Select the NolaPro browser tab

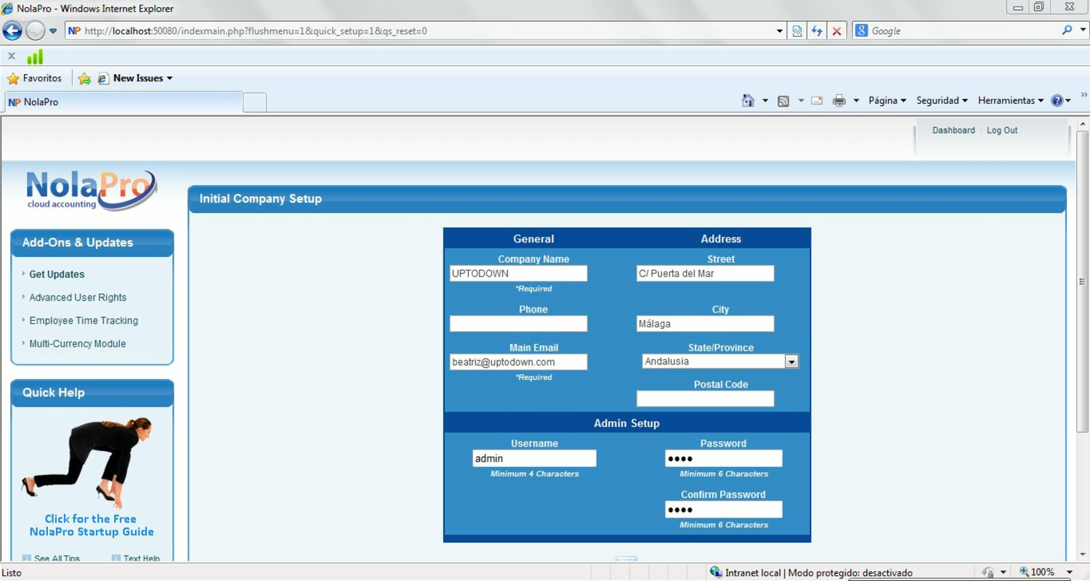tap(124, 102)
